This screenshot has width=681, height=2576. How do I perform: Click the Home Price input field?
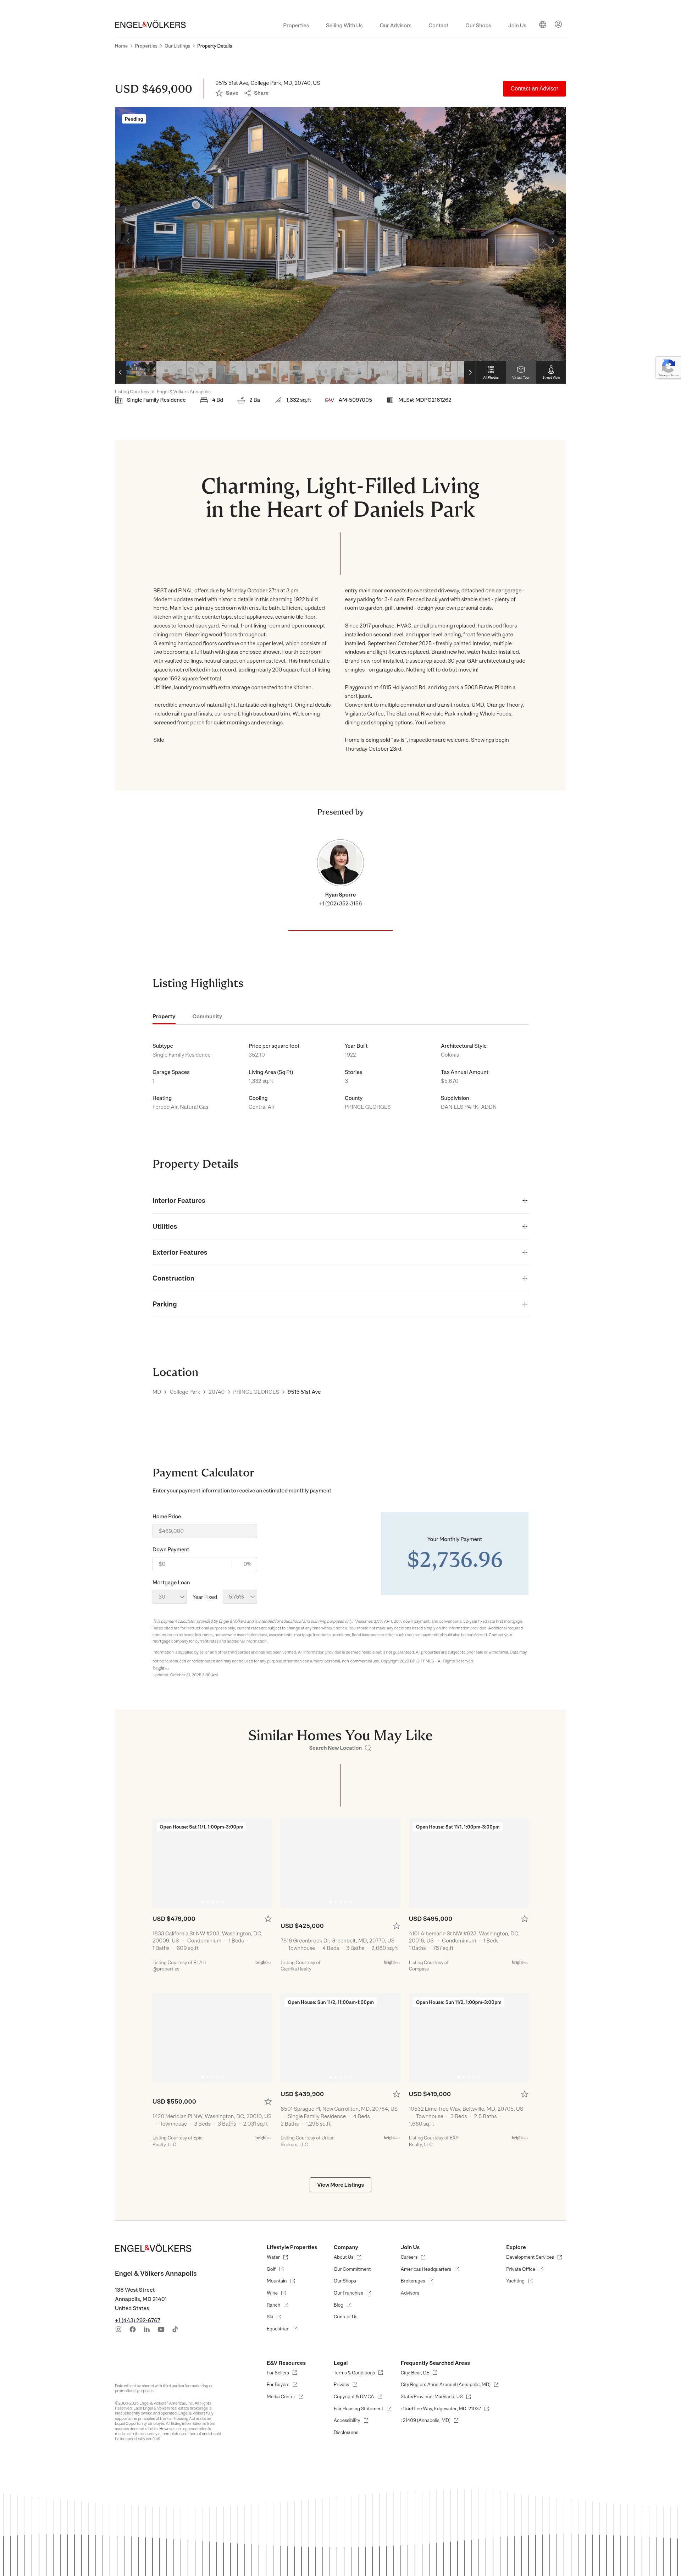click(205, 1531)
